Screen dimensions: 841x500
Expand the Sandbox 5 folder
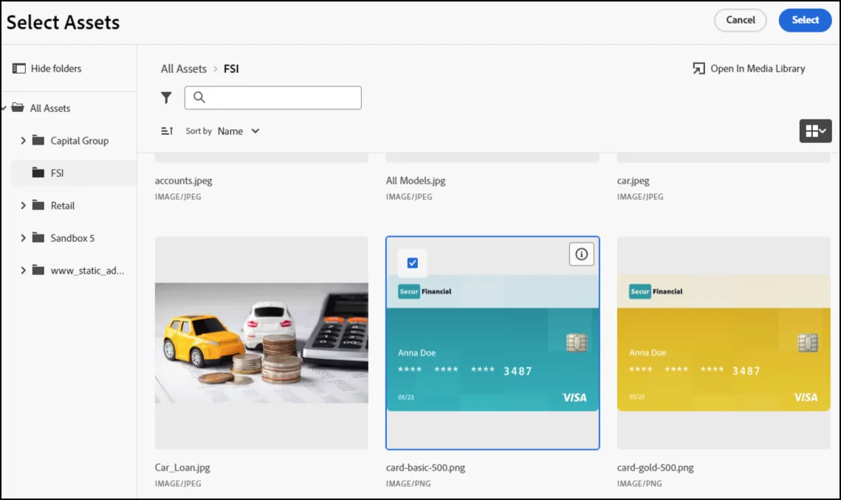pos(23,237)
